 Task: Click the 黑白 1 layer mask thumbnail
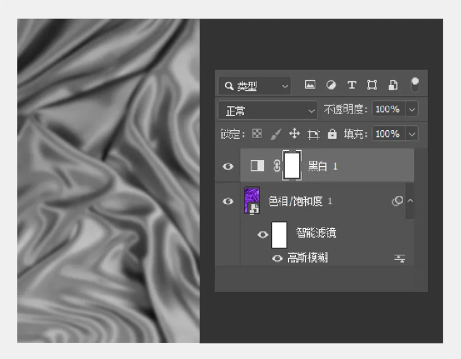point(291,166)
